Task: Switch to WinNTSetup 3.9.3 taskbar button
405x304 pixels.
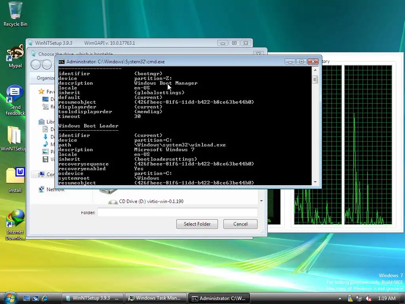Action: [92, 298]
